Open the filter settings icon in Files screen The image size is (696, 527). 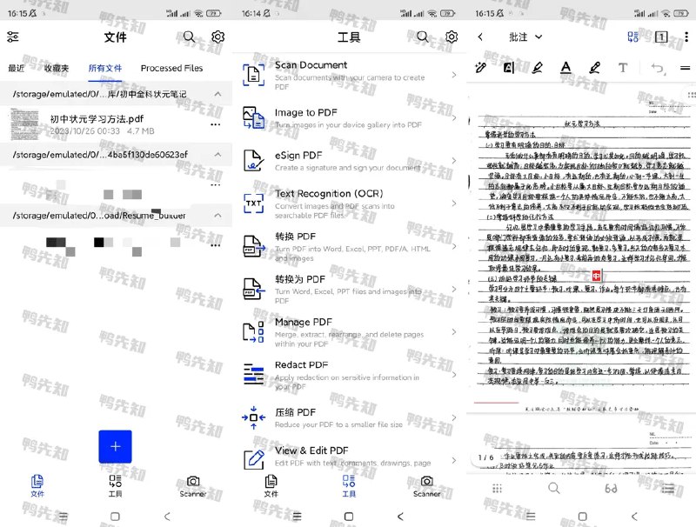13,37
